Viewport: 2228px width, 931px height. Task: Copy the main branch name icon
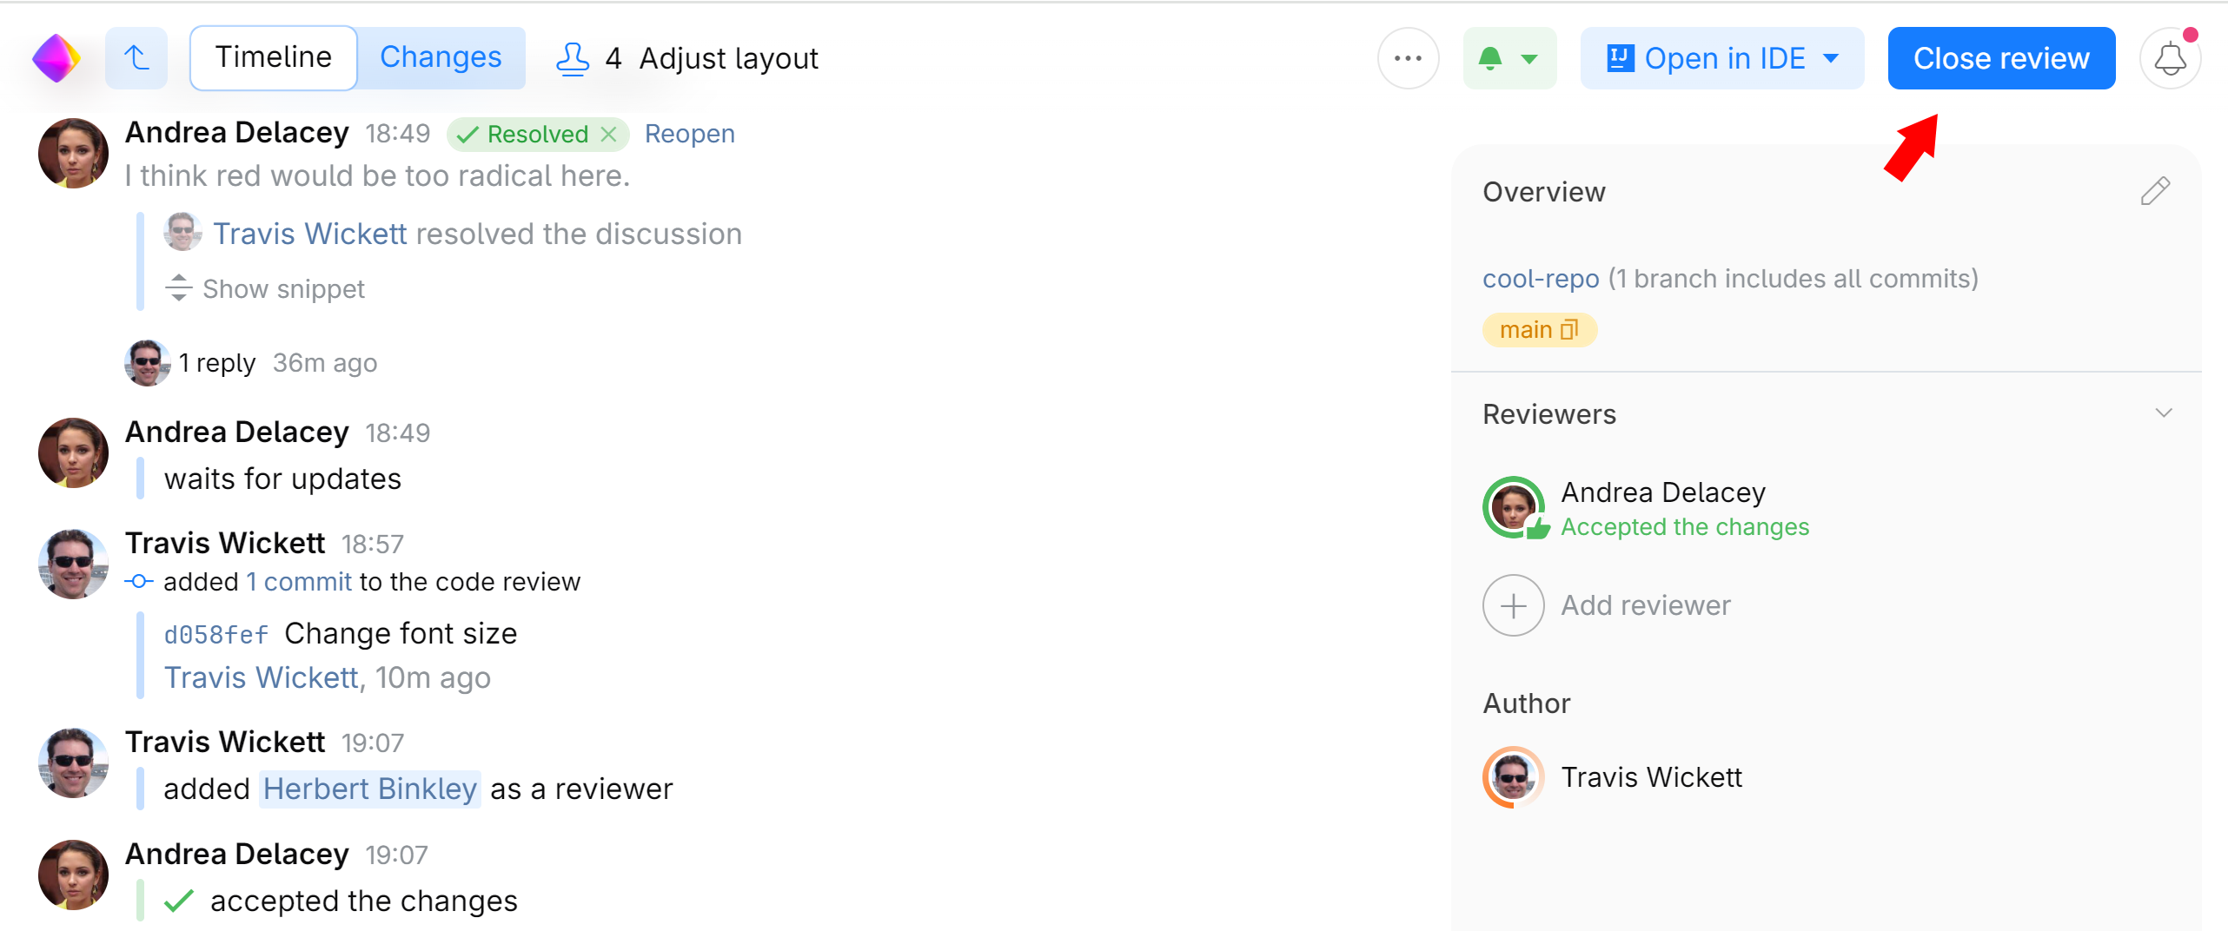point(1569,330)
